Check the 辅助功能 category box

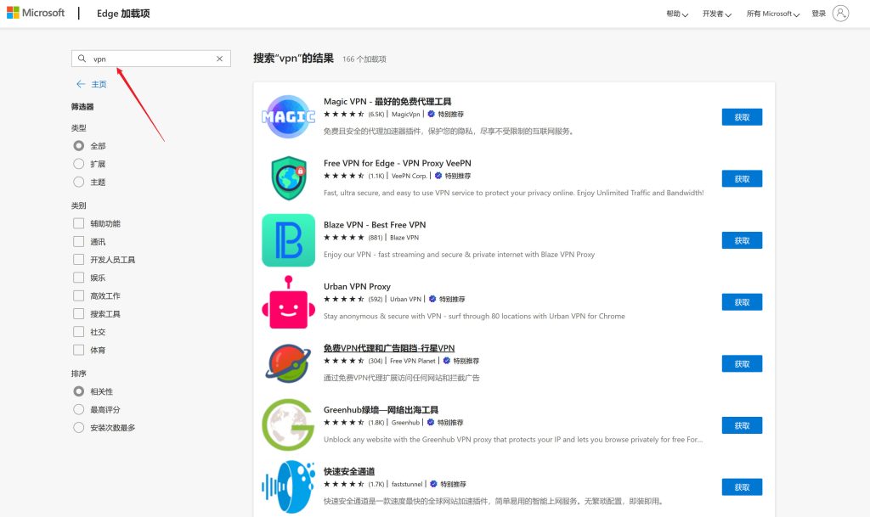pyautogui.click(x=79, y=223)
